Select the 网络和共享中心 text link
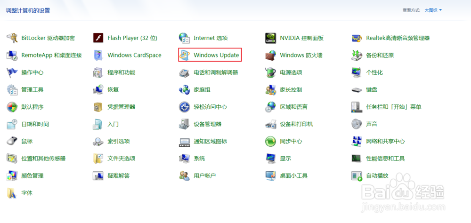Image resolution: width=471 pixels, height=223 pixels. tap(385, 141)
